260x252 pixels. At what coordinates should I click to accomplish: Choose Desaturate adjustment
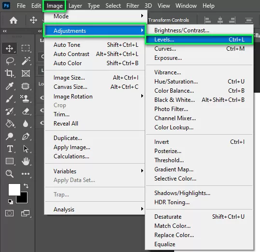coord(199,216)
